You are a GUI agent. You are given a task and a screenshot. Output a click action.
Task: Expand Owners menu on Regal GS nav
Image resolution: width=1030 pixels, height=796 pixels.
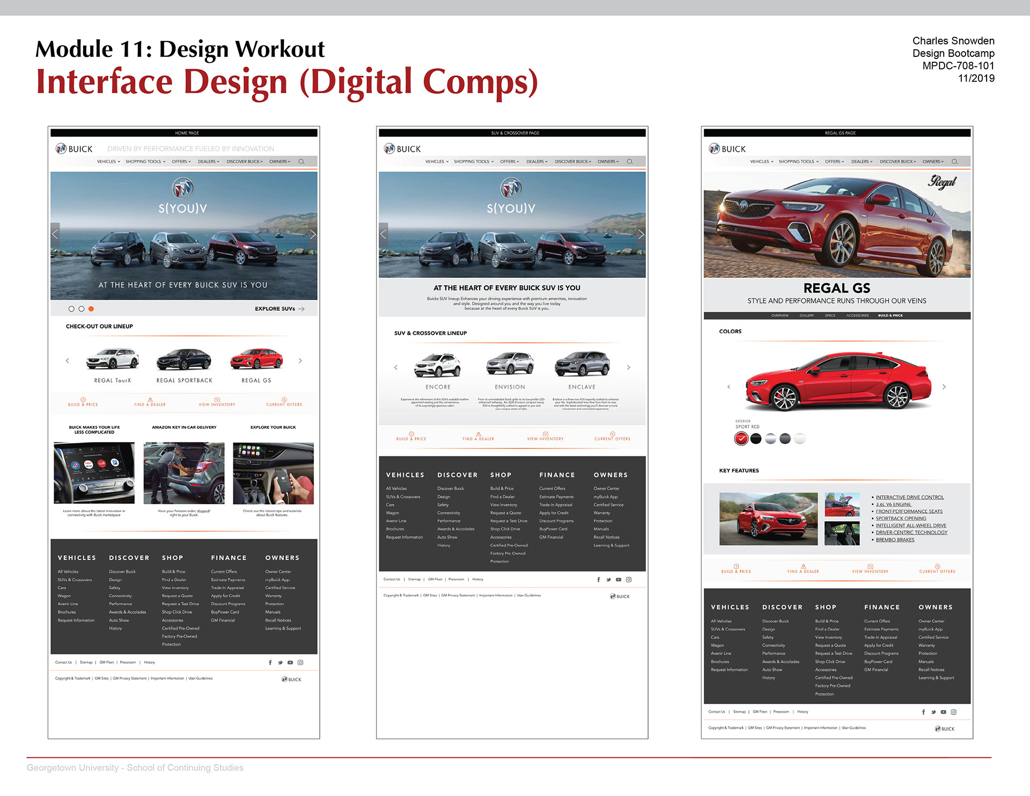pos(933,161)
